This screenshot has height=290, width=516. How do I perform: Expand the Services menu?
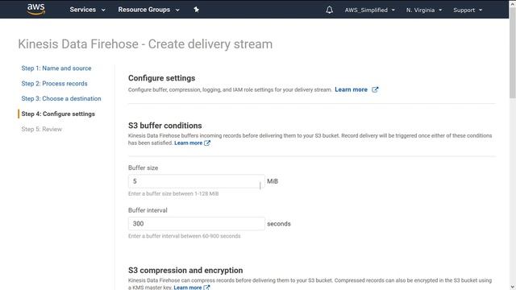(87, 10)
